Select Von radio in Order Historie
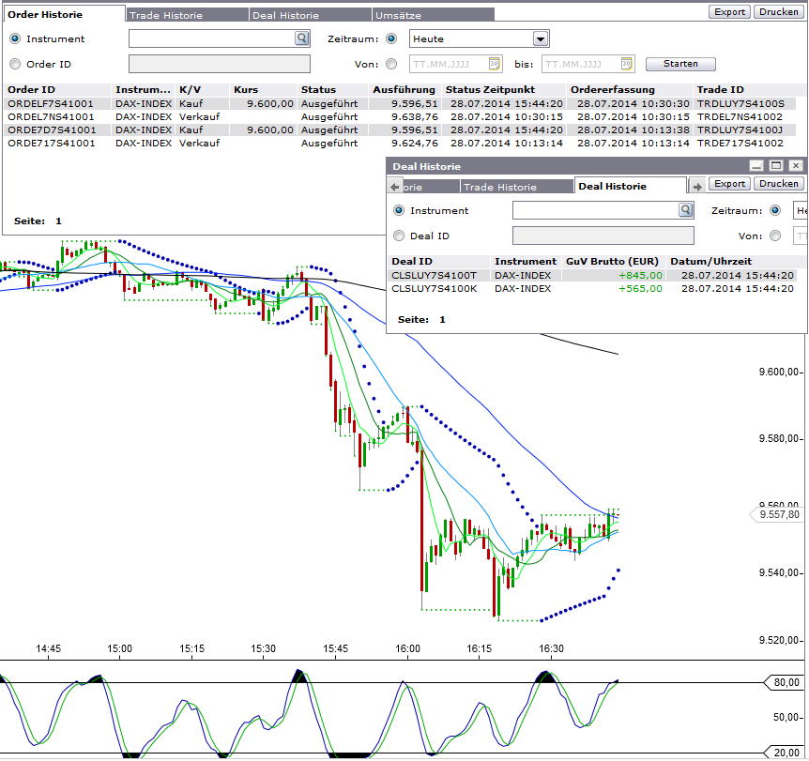809x761 pixels. coord(391,64)
